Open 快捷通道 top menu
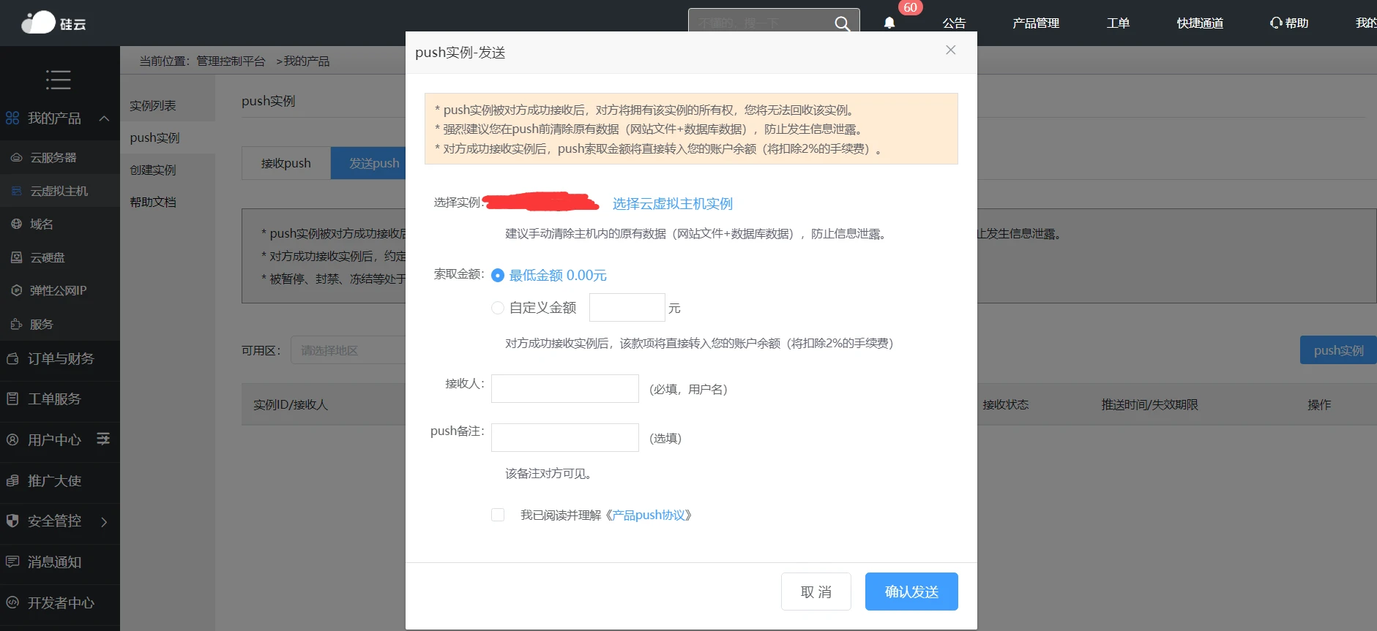Screen dimensions: 1377x631 coord(1200,23)
